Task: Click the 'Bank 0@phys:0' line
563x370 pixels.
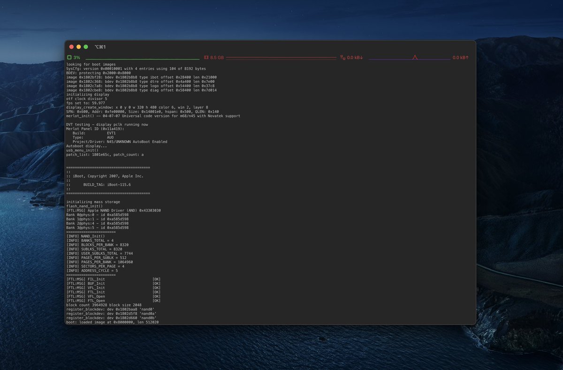Action: 98,214
